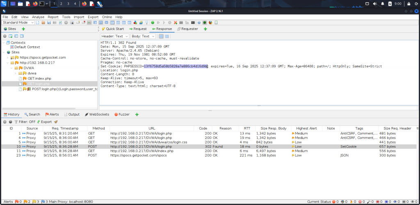Switch to the Alerts tab
The image size is (420, 205).
(x=52, y=114)
